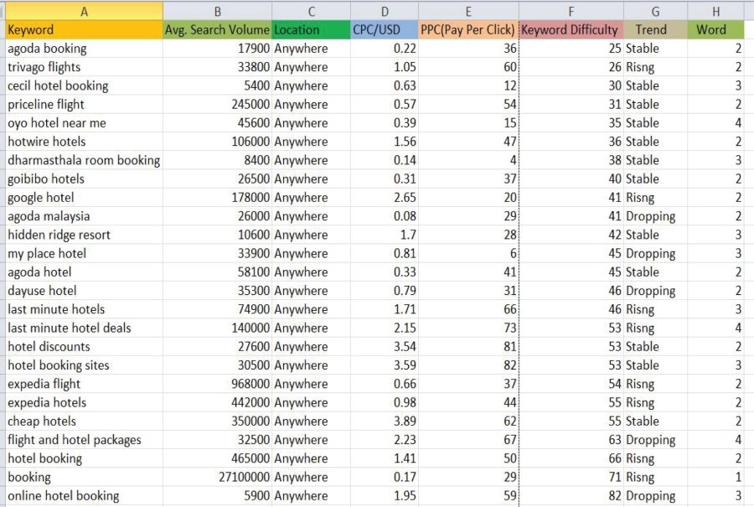This screenshot has height=507, width=754.
Task: Click the CPC/USD header cell
Action: 385,30
